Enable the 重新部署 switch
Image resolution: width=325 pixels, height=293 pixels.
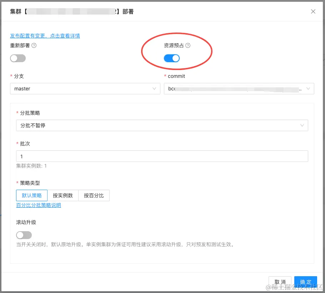pos(18,58)
